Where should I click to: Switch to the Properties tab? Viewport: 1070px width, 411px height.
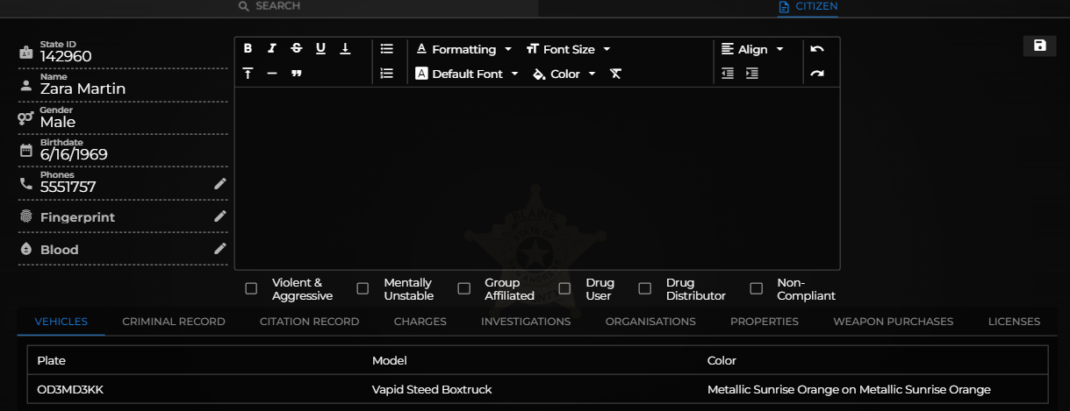pos(765,322)
